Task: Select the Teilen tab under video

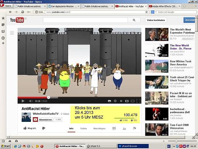Action: tap(84, 128)
